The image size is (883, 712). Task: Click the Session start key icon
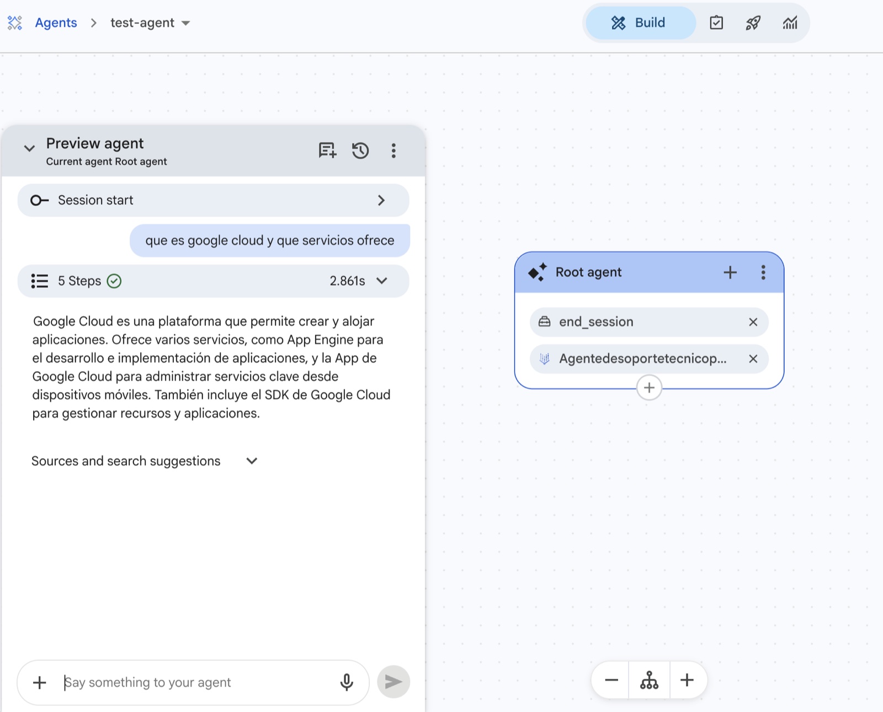pyautogui.click(x=40, y=200)
